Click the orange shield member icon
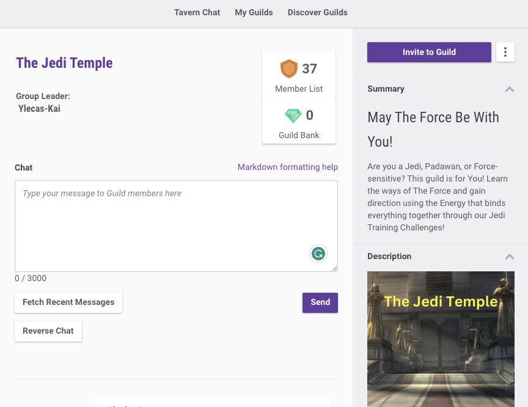The height and width of the screenshot is (407, 528). pos(289,68)
